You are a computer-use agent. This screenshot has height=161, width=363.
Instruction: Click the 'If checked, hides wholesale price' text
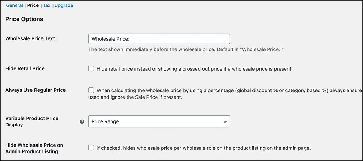pyautogui.click(x=203, y=148)
